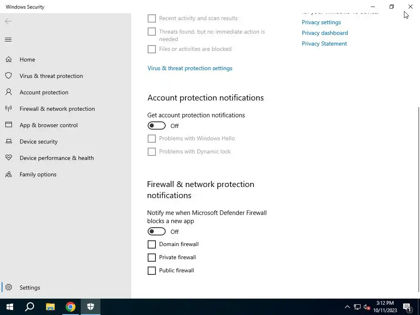Open the hamburger navigation menu
Viewport: 420px width, 315px height.
pyautogui.click(x=8, y=40)
